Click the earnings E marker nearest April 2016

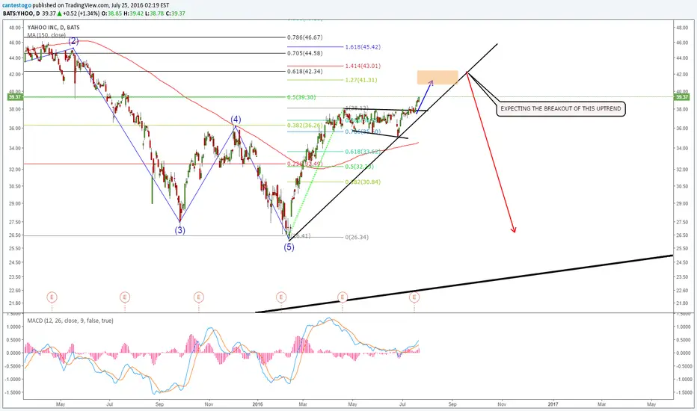[x=343, y=297]
